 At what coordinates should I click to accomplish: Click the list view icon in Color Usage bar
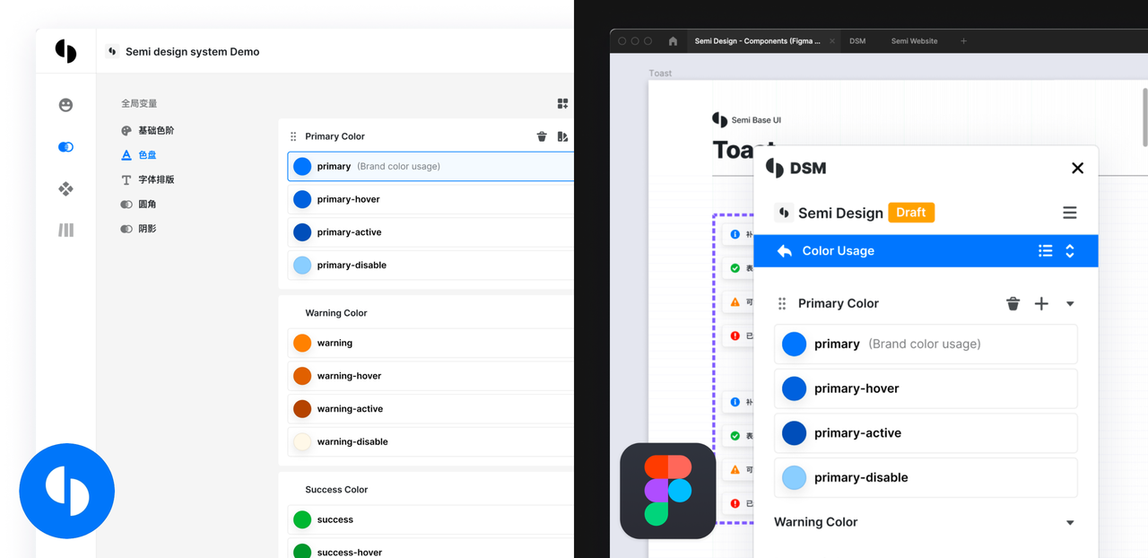(x=1045, y=251)
